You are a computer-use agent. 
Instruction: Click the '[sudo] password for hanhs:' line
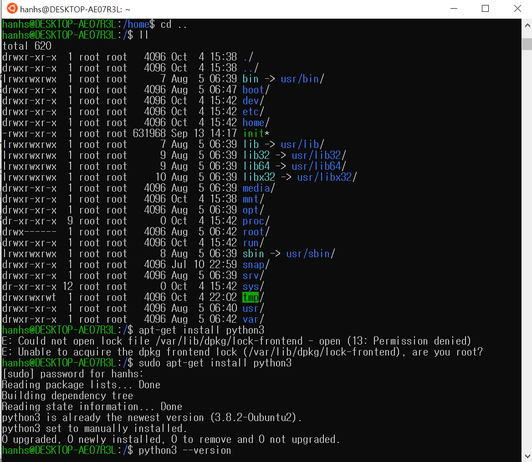[72, 374]
